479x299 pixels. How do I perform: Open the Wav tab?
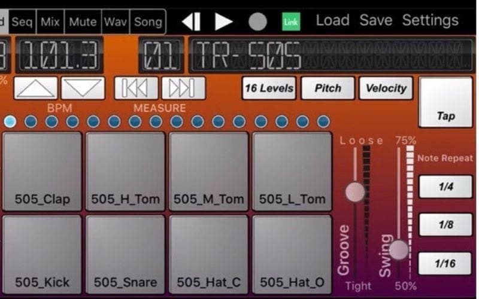pyautogui.click(x=116, y=22)
